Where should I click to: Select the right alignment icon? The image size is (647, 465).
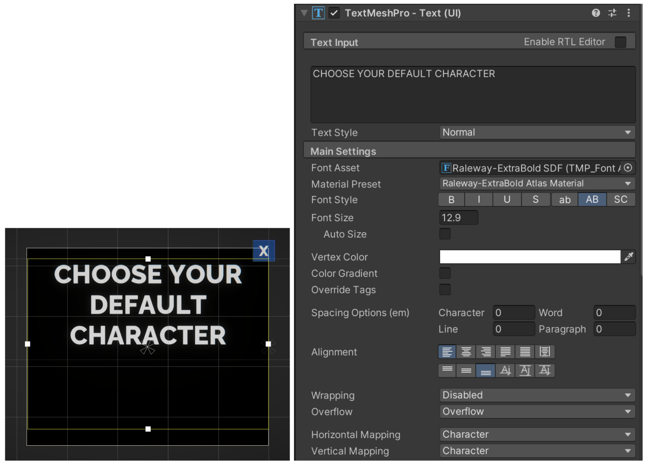point(485,352)
